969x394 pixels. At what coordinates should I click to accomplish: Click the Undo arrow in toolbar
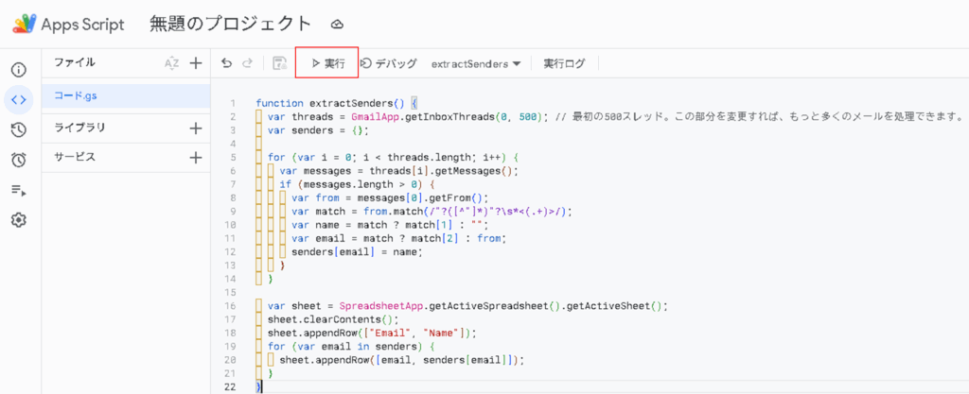[x=227, y=63]
